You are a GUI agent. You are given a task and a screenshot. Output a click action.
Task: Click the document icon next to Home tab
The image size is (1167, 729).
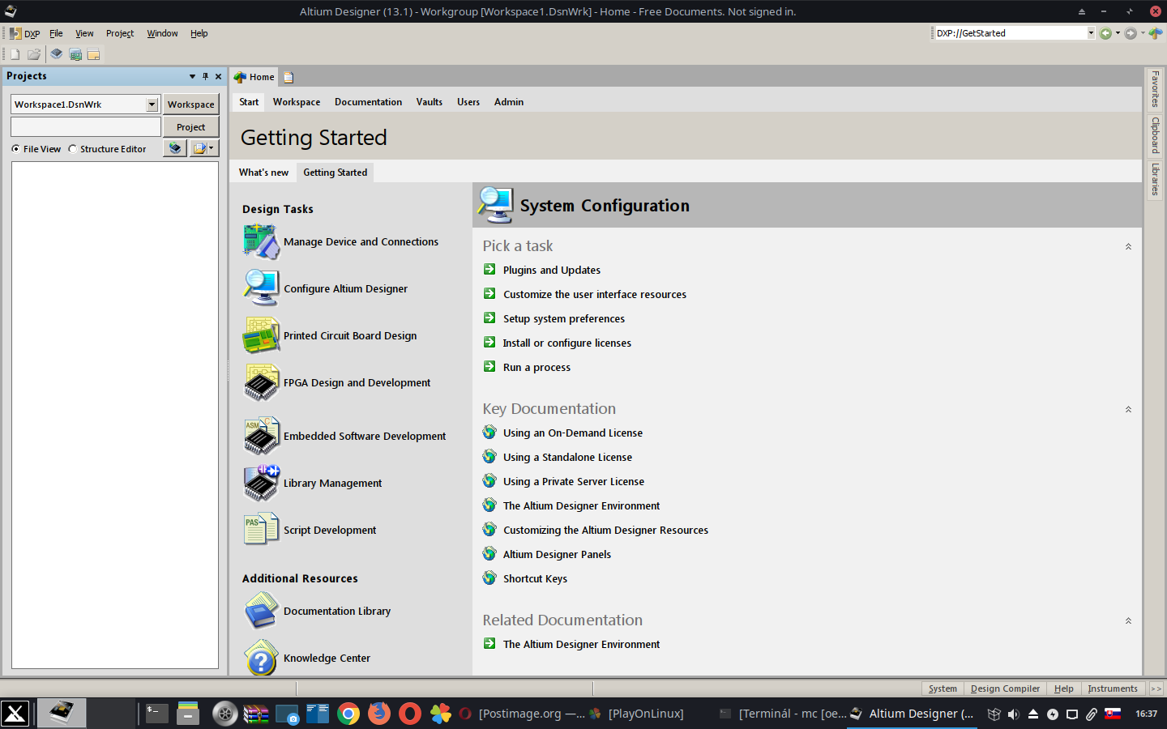[x=289, y=77]
